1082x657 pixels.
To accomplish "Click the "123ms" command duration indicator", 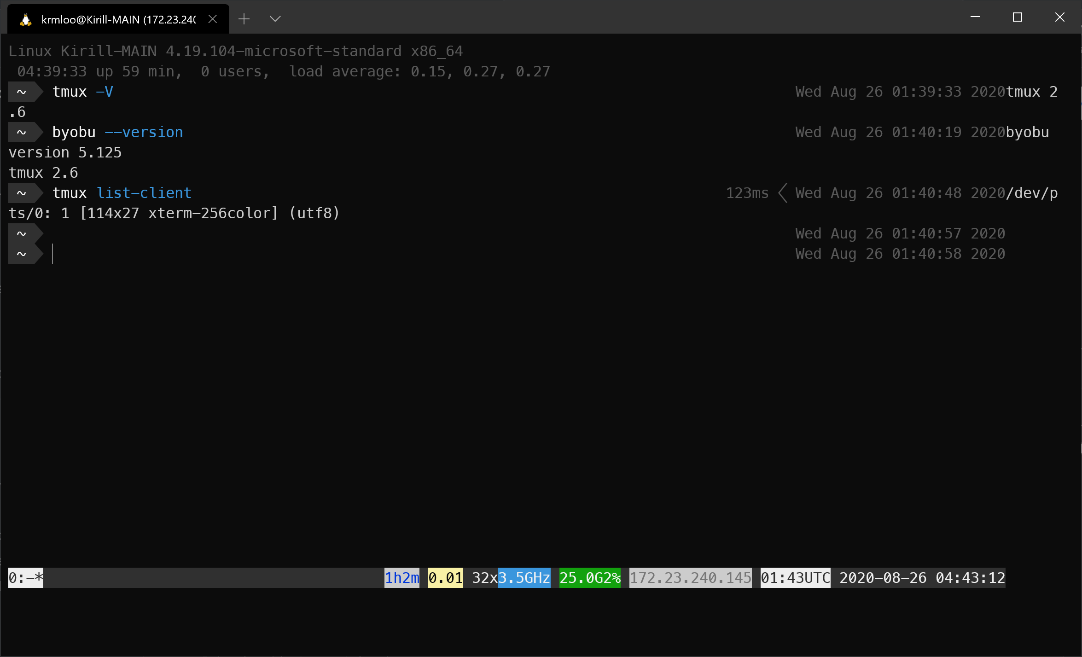I will pyautogui.click(x=747, y=193).
